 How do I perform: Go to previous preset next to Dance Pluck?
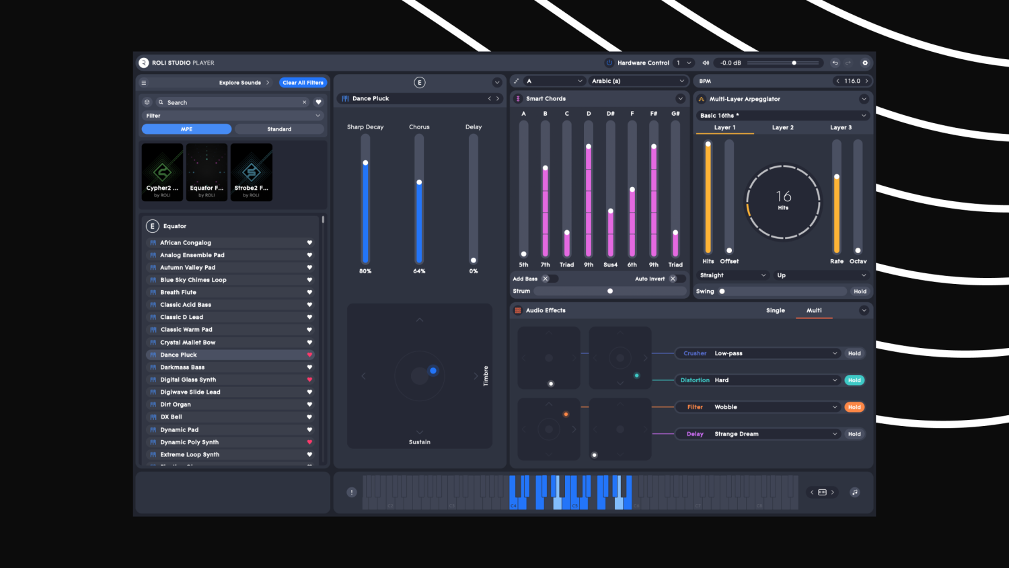click(490, 98)
